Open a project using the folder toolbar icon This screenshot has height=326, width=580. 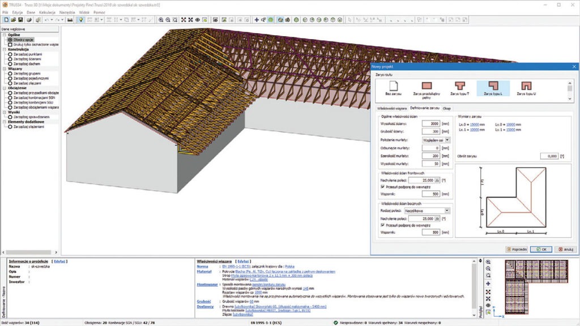tap(14, 20)
